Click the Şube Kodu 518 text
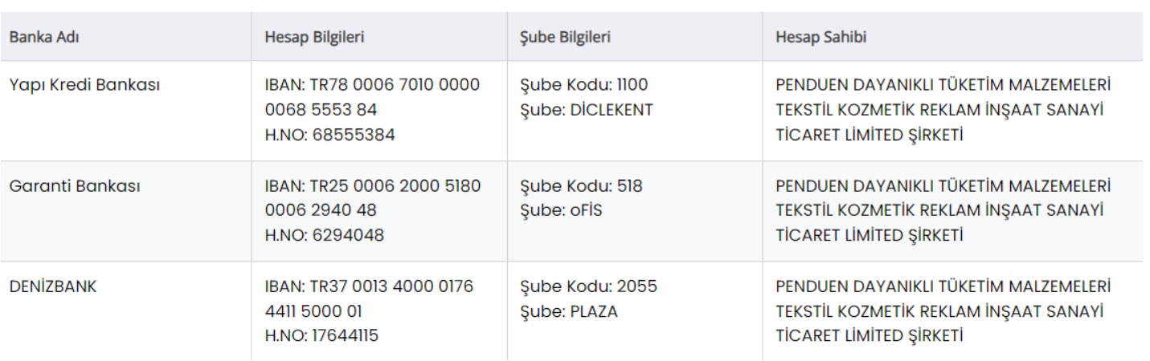Image resolution: width=1150 pixels, height=361 pixels. (x=581, y=186)
